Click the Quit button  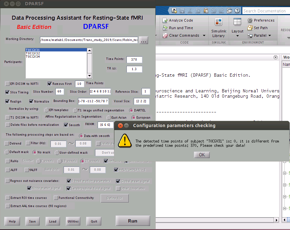tap(94, 221)
